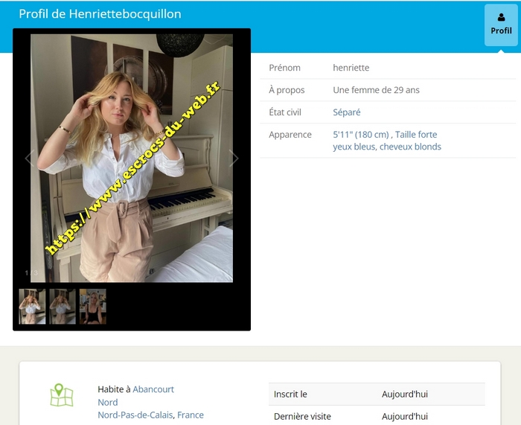The height and width of the screenshot is (425, 521).
Task: Open the Abancourt city link
Action: (x=153, y=389)
